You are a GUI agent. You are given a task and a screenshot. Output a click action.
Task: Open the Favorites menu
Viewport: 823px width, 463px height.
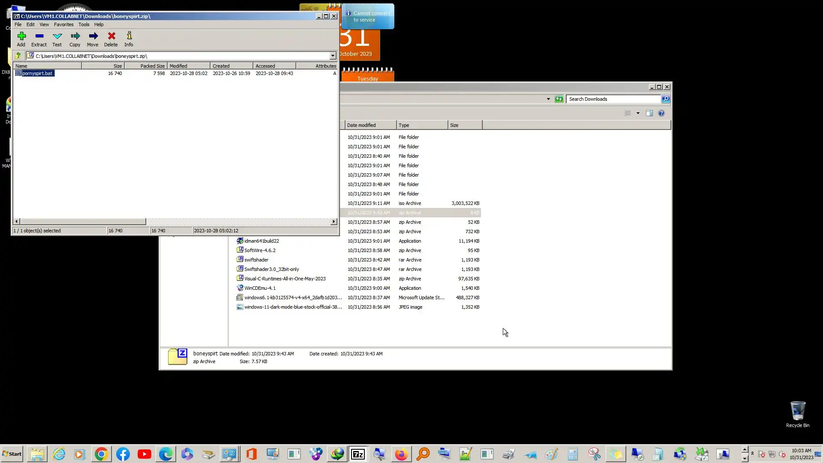click(63, 24)
